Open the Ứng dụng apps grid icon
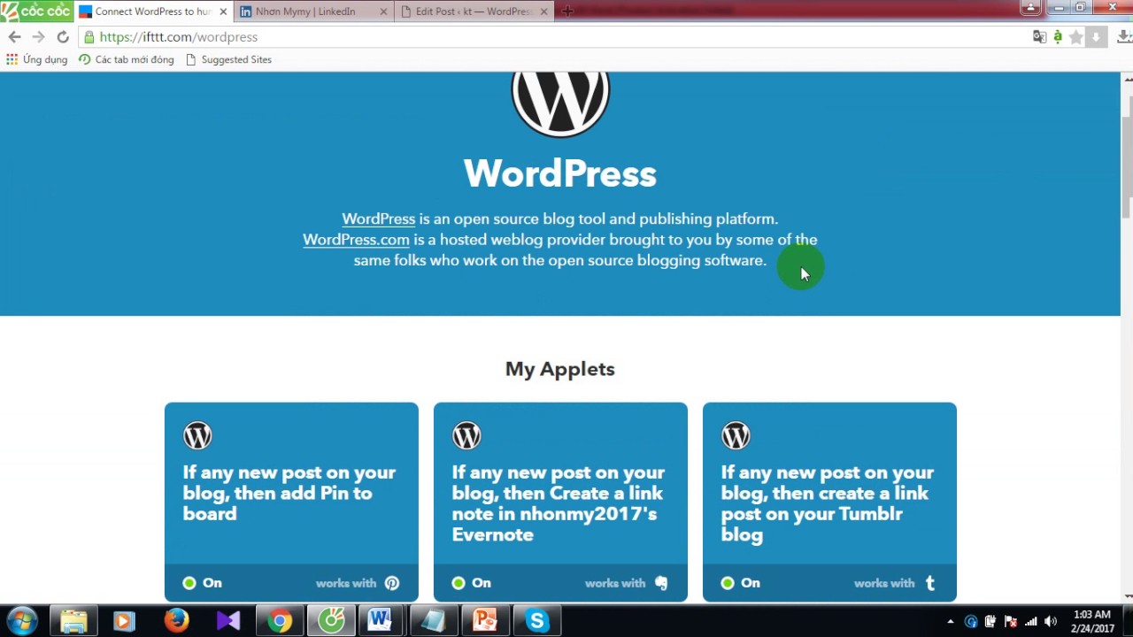 12,59
